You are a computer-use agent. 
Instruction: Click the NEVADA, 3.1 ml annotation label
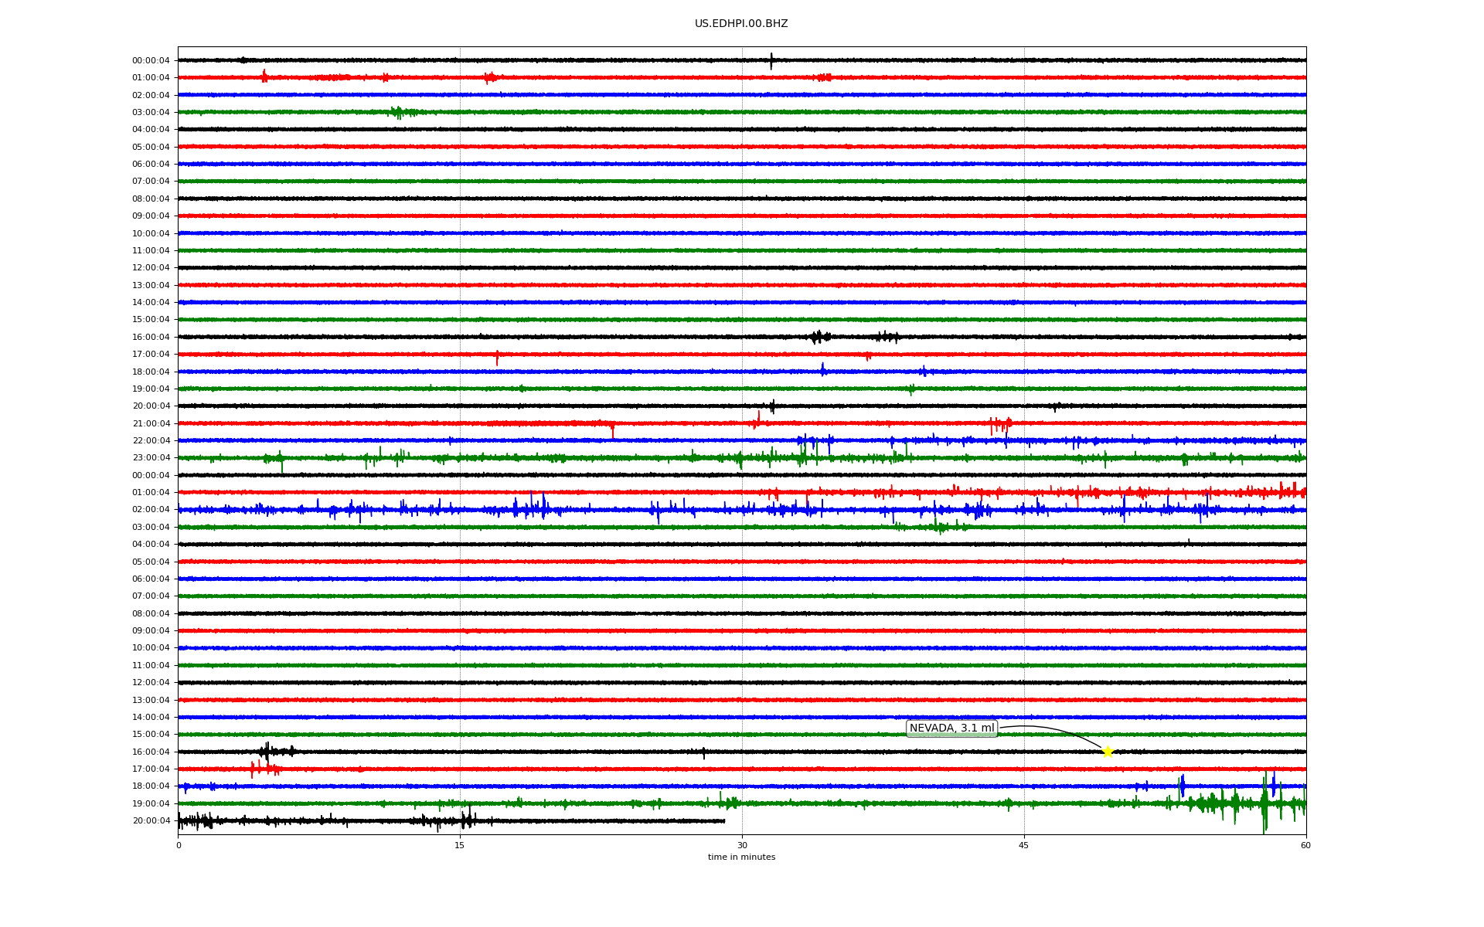pyautogui.click(x=951, y=728)
